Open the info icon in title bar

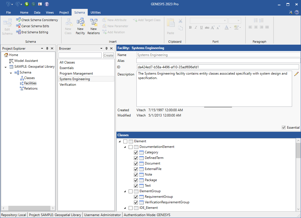pyautogui.click(x=47, y=4)
